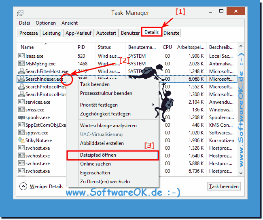Image resolution: width=263 pixels, height=220 pixels.
Task: Sort by the Beschreibung column header
Action: [222, 47]
